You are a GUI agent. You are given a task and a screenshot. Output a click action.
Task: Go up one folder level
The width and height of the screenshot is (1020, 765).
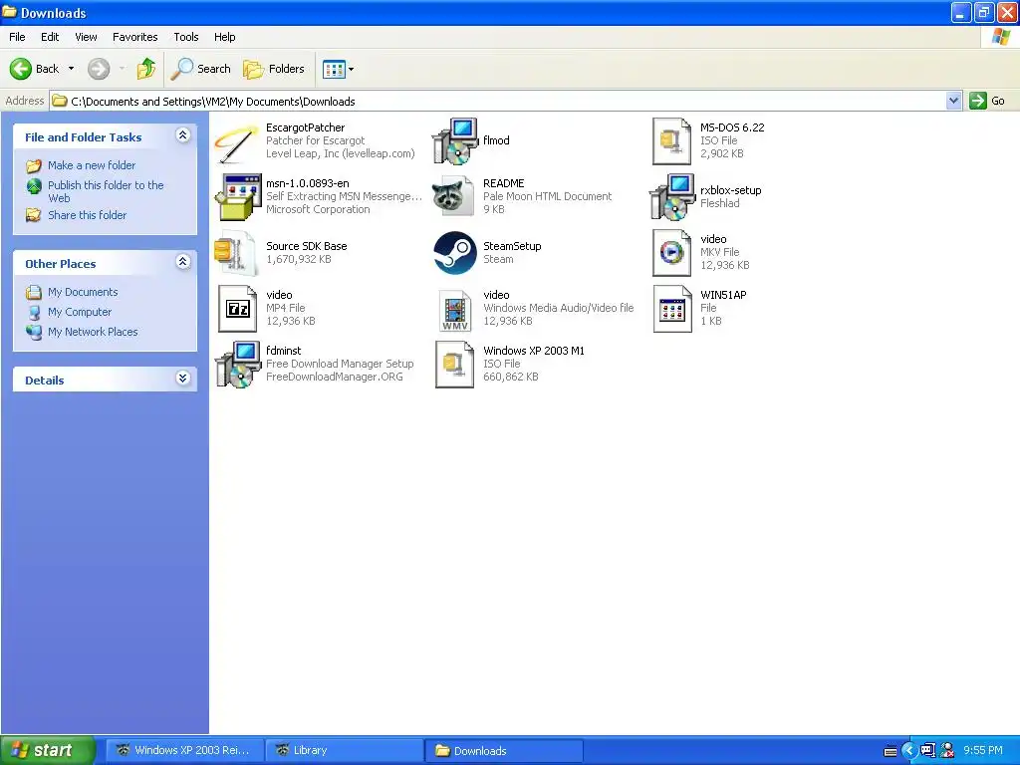tap(145, 69)
